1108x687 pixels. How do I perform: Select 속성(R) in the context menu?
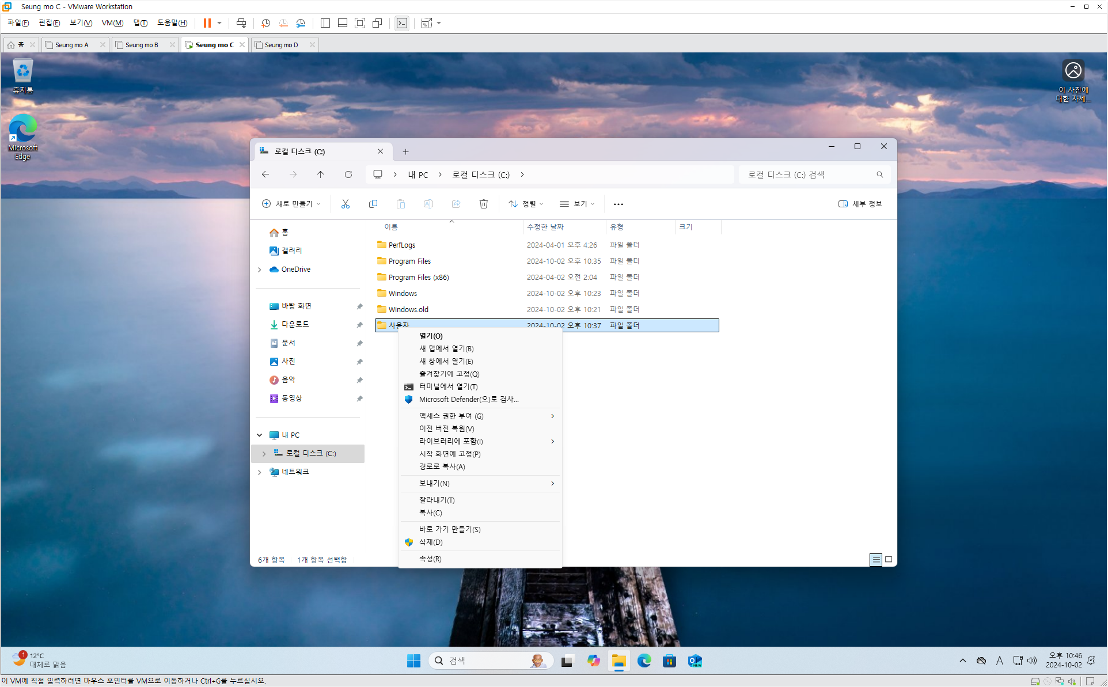(x=430, y=559)
